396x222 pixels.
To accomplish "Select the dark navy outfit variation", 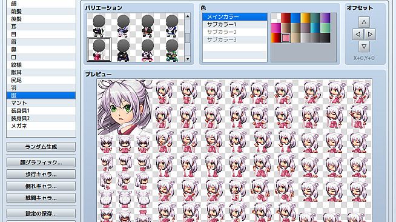I will (x=124, y=50).
